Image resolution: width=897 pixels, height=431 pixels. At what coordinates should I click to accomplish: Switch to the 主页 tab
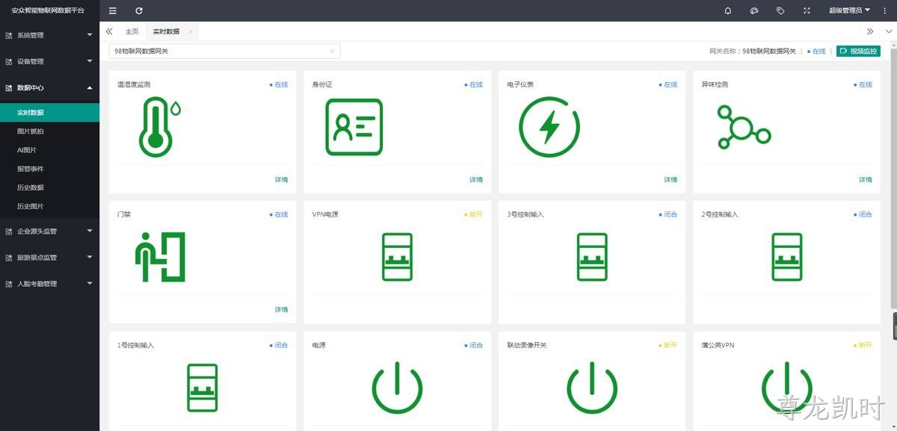coord(132,31)
